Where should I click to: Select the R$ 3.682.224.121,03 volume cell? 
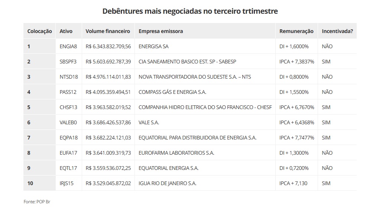(x=108, y=138)
